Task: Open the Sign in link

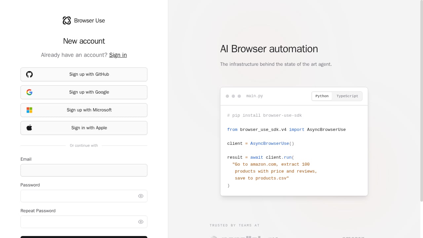Action: 118,55
